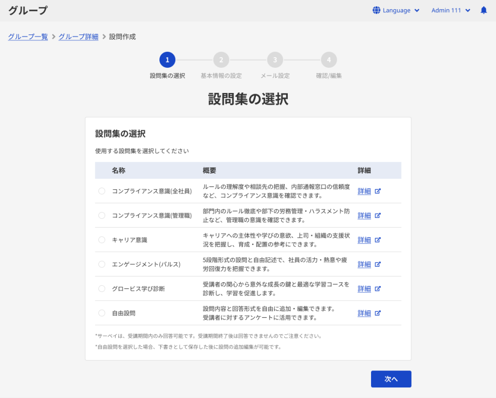Open 詳細 link for 自由設問
This screenshot has height=398, width=496.
(364, 313)
